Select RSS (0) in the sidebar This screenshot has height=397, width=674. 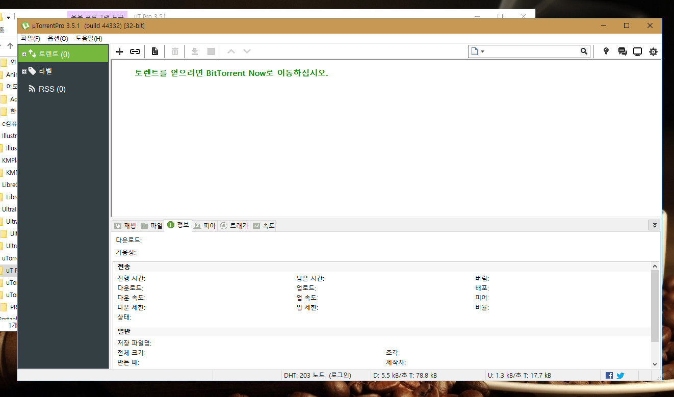click(x=63, y=89)
